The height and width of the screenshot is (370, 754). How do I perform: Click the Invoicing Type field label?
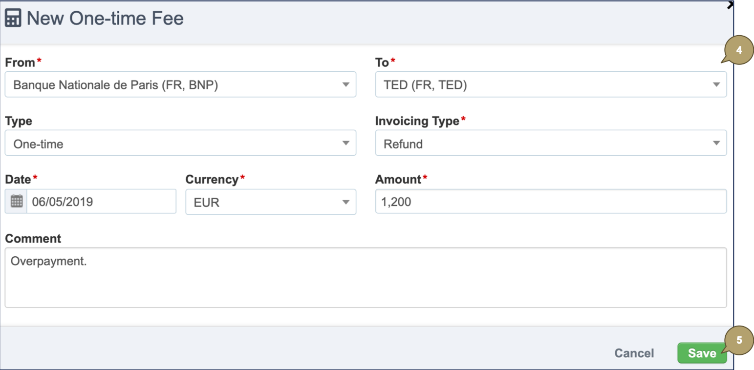(x=417, y=121)
